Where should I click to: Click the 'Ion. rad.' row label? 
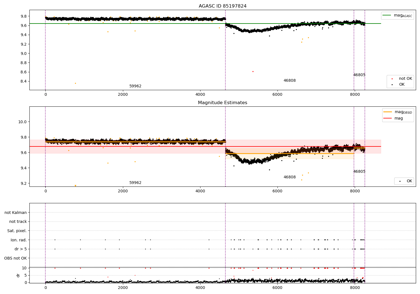(19, 240)
